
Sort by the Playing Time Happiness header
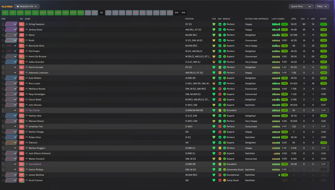coord(256,19)
